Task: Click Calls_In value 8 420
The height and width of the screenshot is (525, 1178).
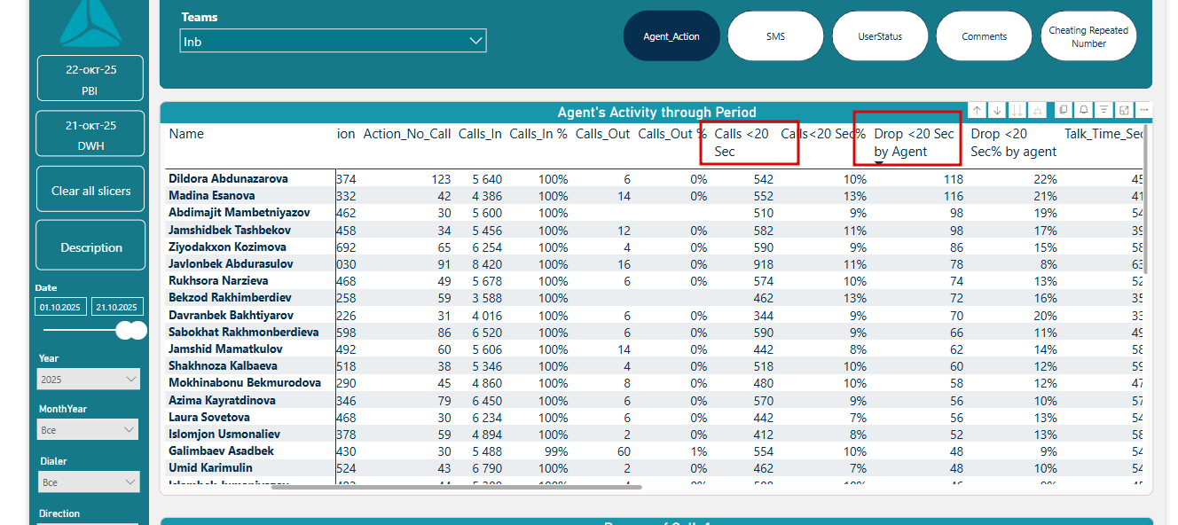Action: (x=487, y=263)
